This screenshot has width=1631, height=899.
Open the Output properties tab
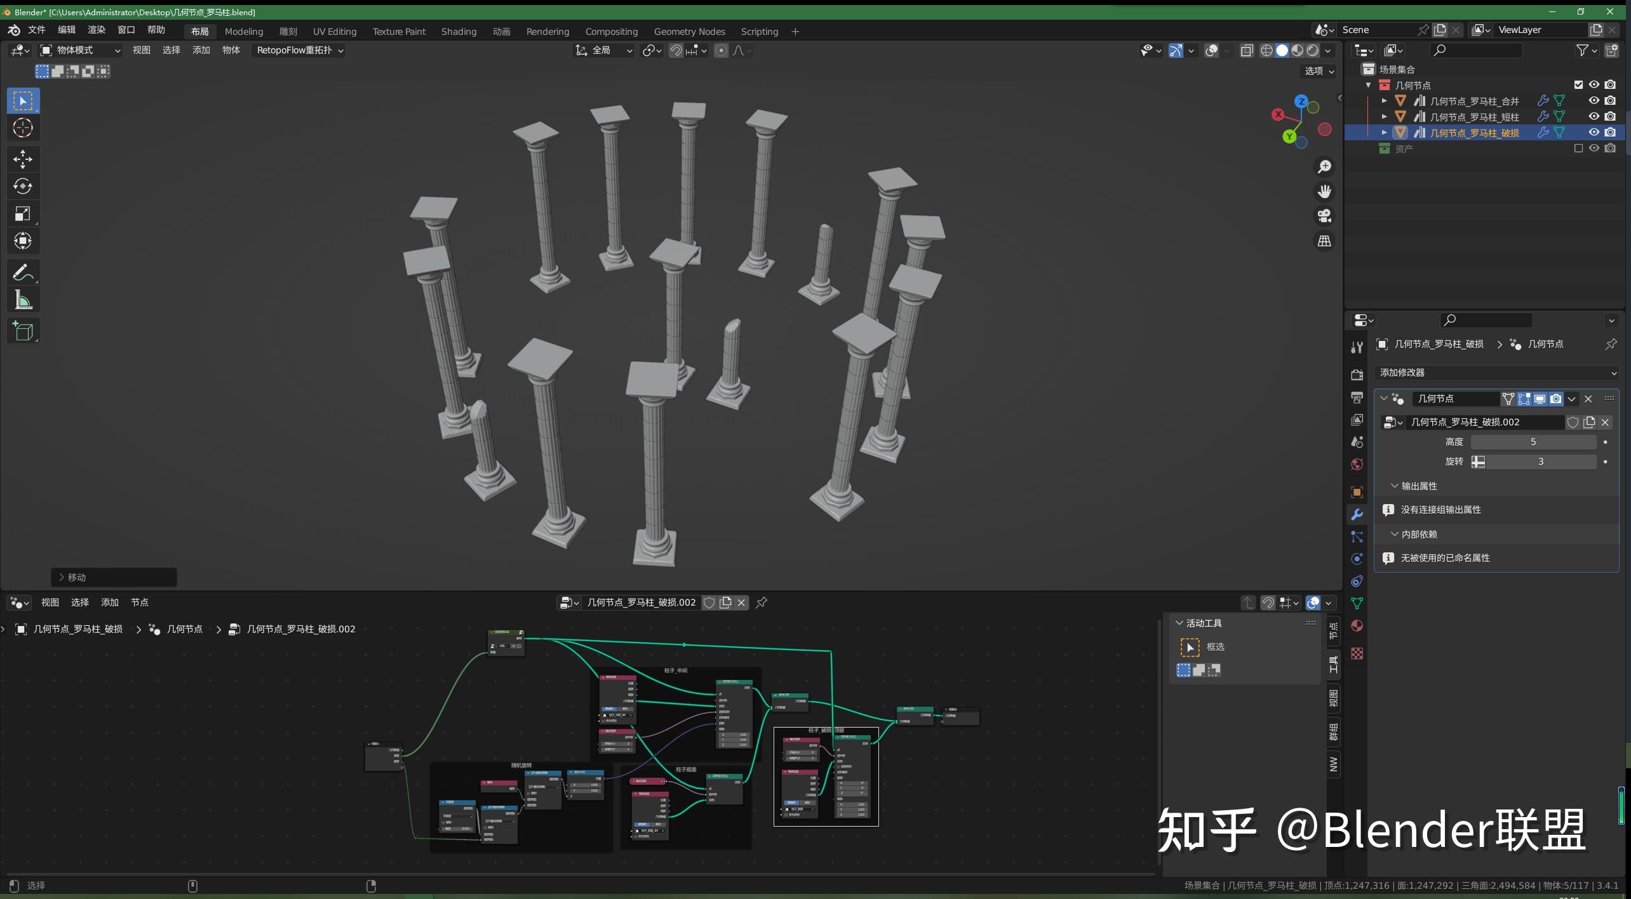[1357, 397]
